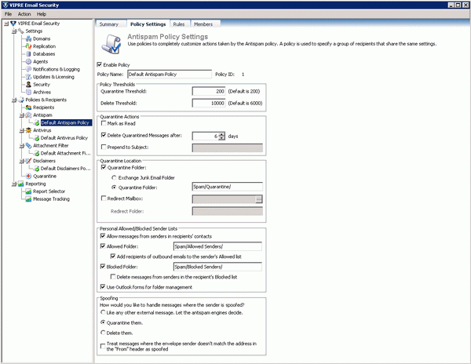The width and height of the screenshot is (471, 364).
Task: Click the Message Tracking chart icon
Action: pyautogui.click(x=28, y=199)
